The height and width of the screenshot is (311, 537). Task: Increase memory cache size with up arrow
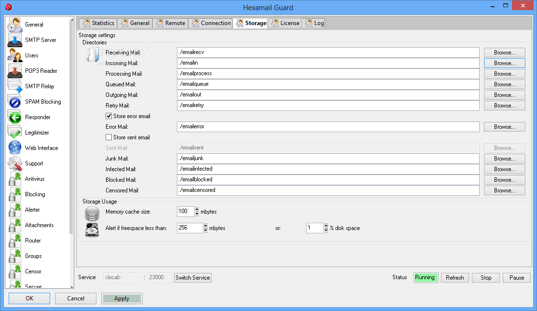coord(197,209)
